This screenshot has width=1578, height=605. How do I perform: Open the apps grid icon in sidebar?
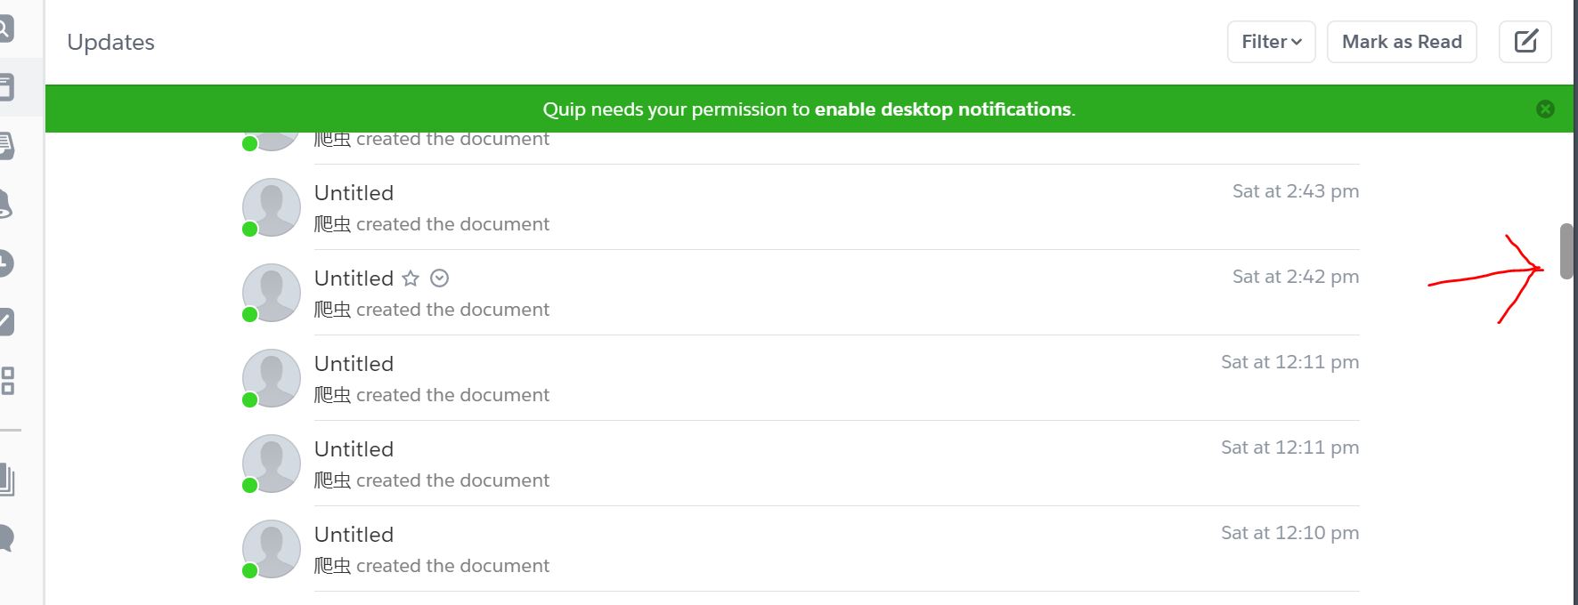coord(8,381)
